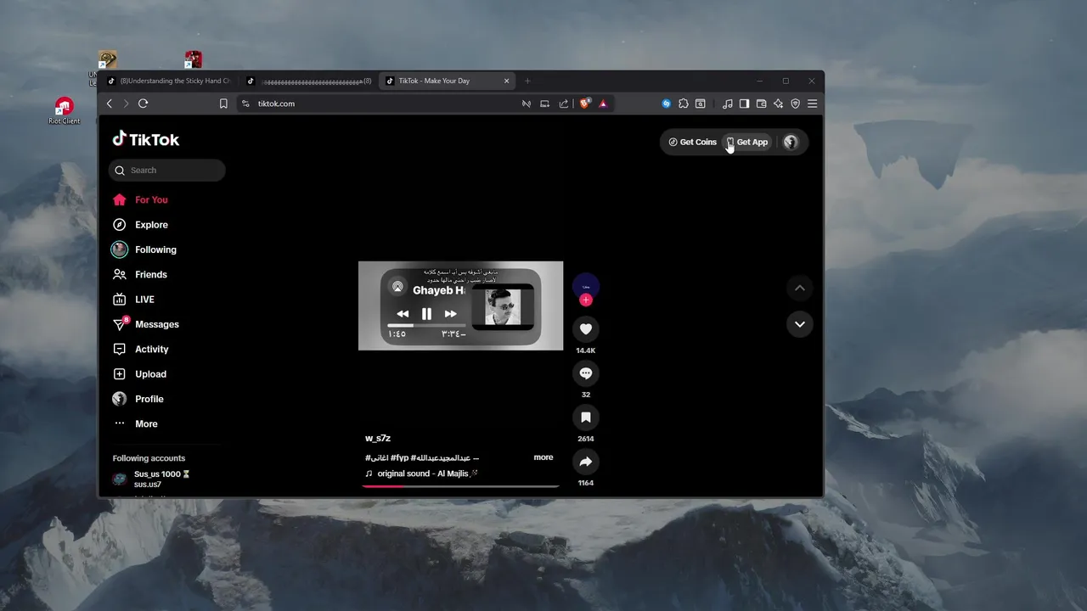Select the gold emblem desktop shortcut
Screen dimensions: 1087x611
pyautogui.click(x=108, y=59)
